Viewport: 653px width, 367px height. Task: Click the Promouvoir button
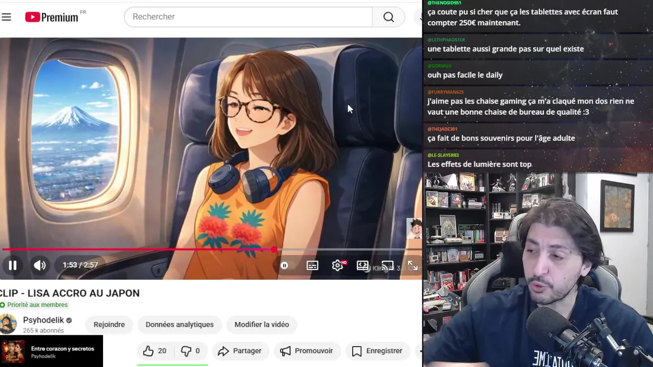point(307,351)
